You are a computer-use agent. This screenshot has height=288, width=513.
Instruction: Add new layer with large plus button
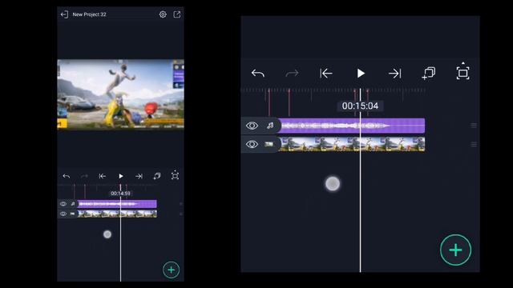click(455, 250)
